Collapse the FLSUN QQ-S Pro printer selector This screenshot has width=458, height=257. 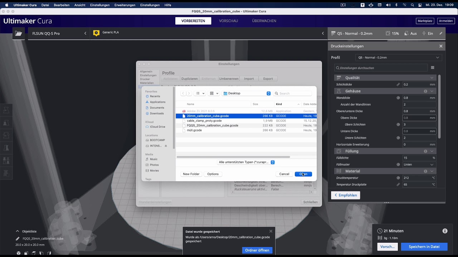[85, 33]
